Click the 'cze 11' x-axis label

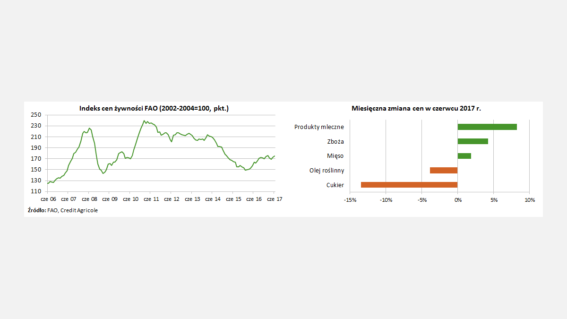151,199
